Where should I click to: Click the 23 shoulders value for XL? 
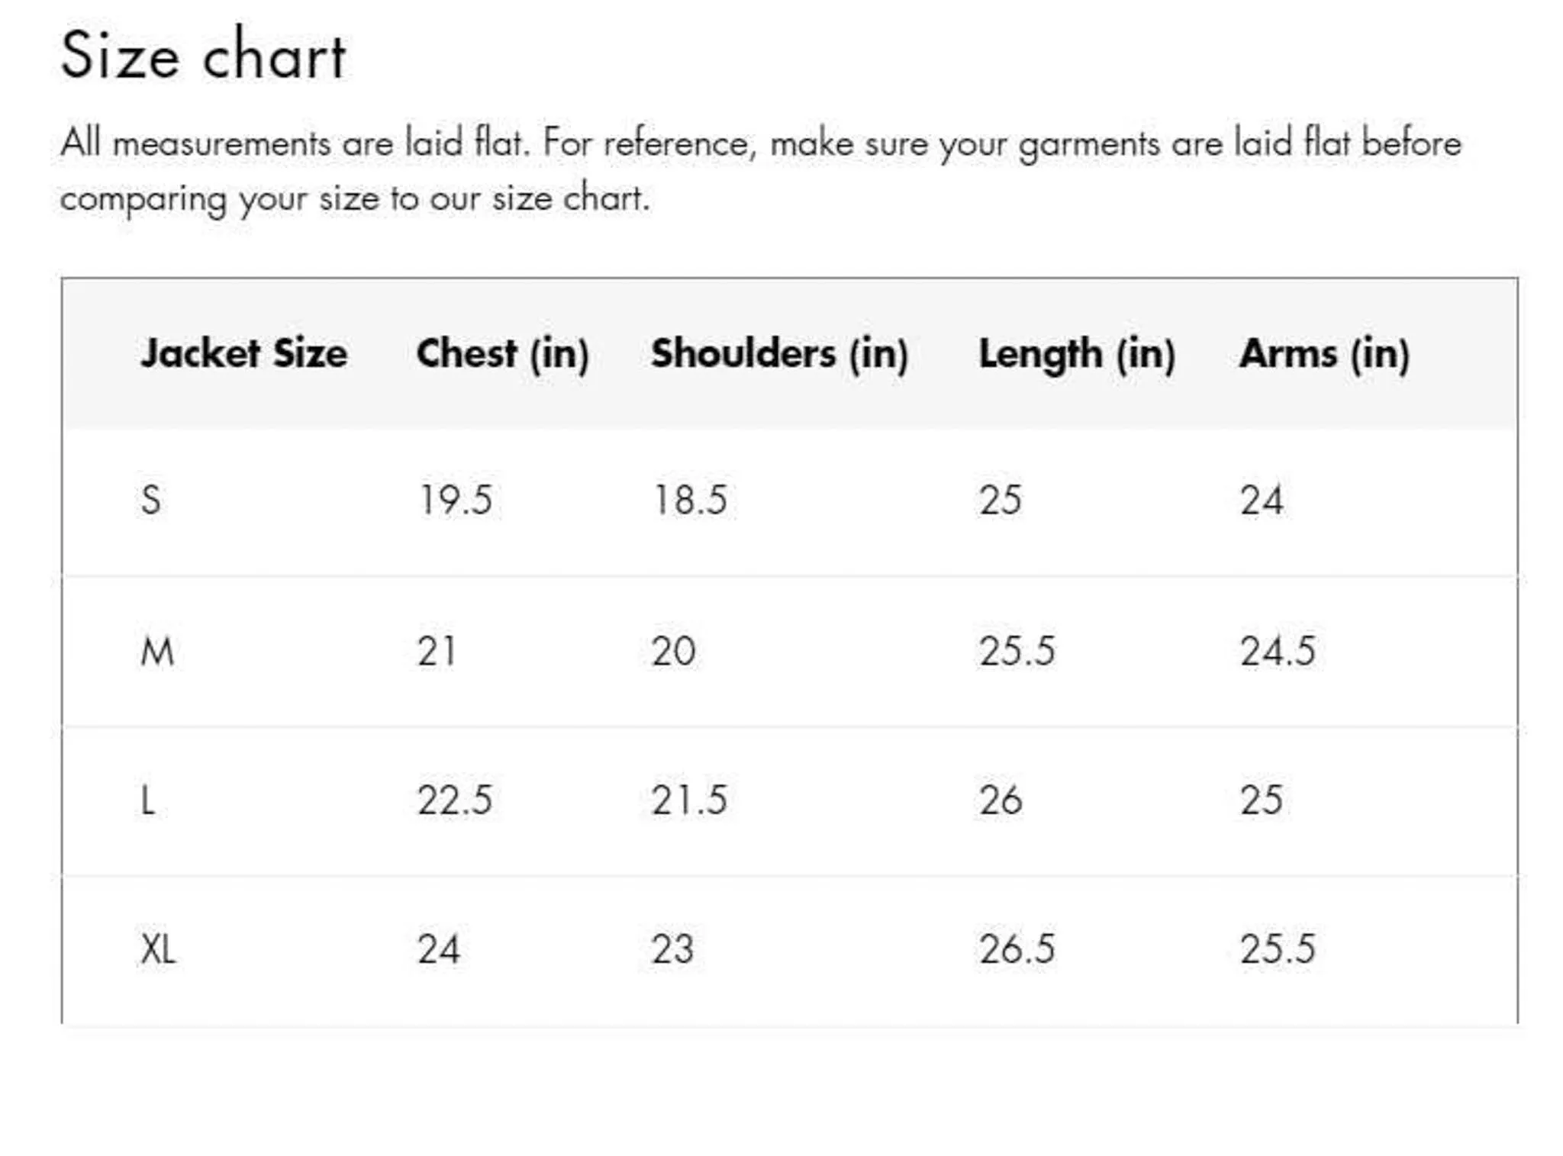click(672, 949)
